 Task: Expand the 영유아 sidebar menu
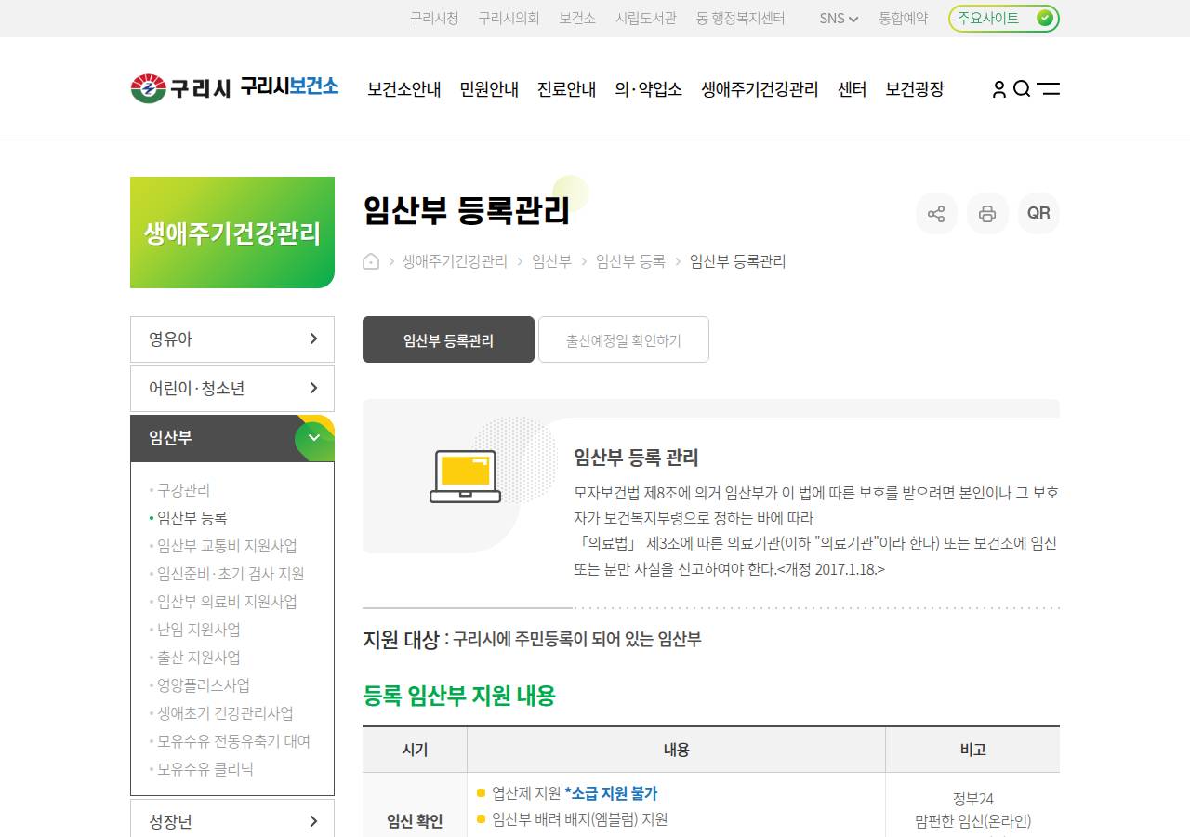click(x=232, y=339)
